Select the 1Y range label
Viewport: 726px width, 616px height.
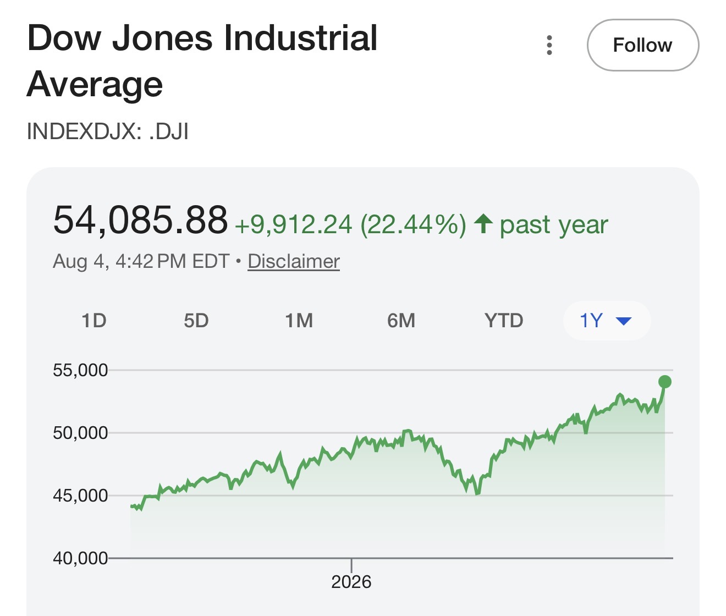pos(592,320)
